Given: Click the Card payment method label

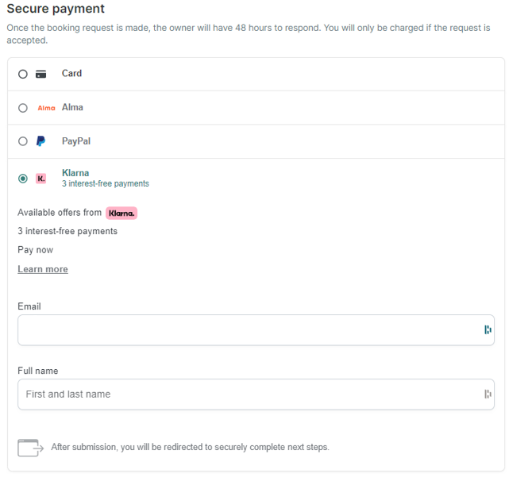Looking at the screenshot, I should (x=71, y=73).
